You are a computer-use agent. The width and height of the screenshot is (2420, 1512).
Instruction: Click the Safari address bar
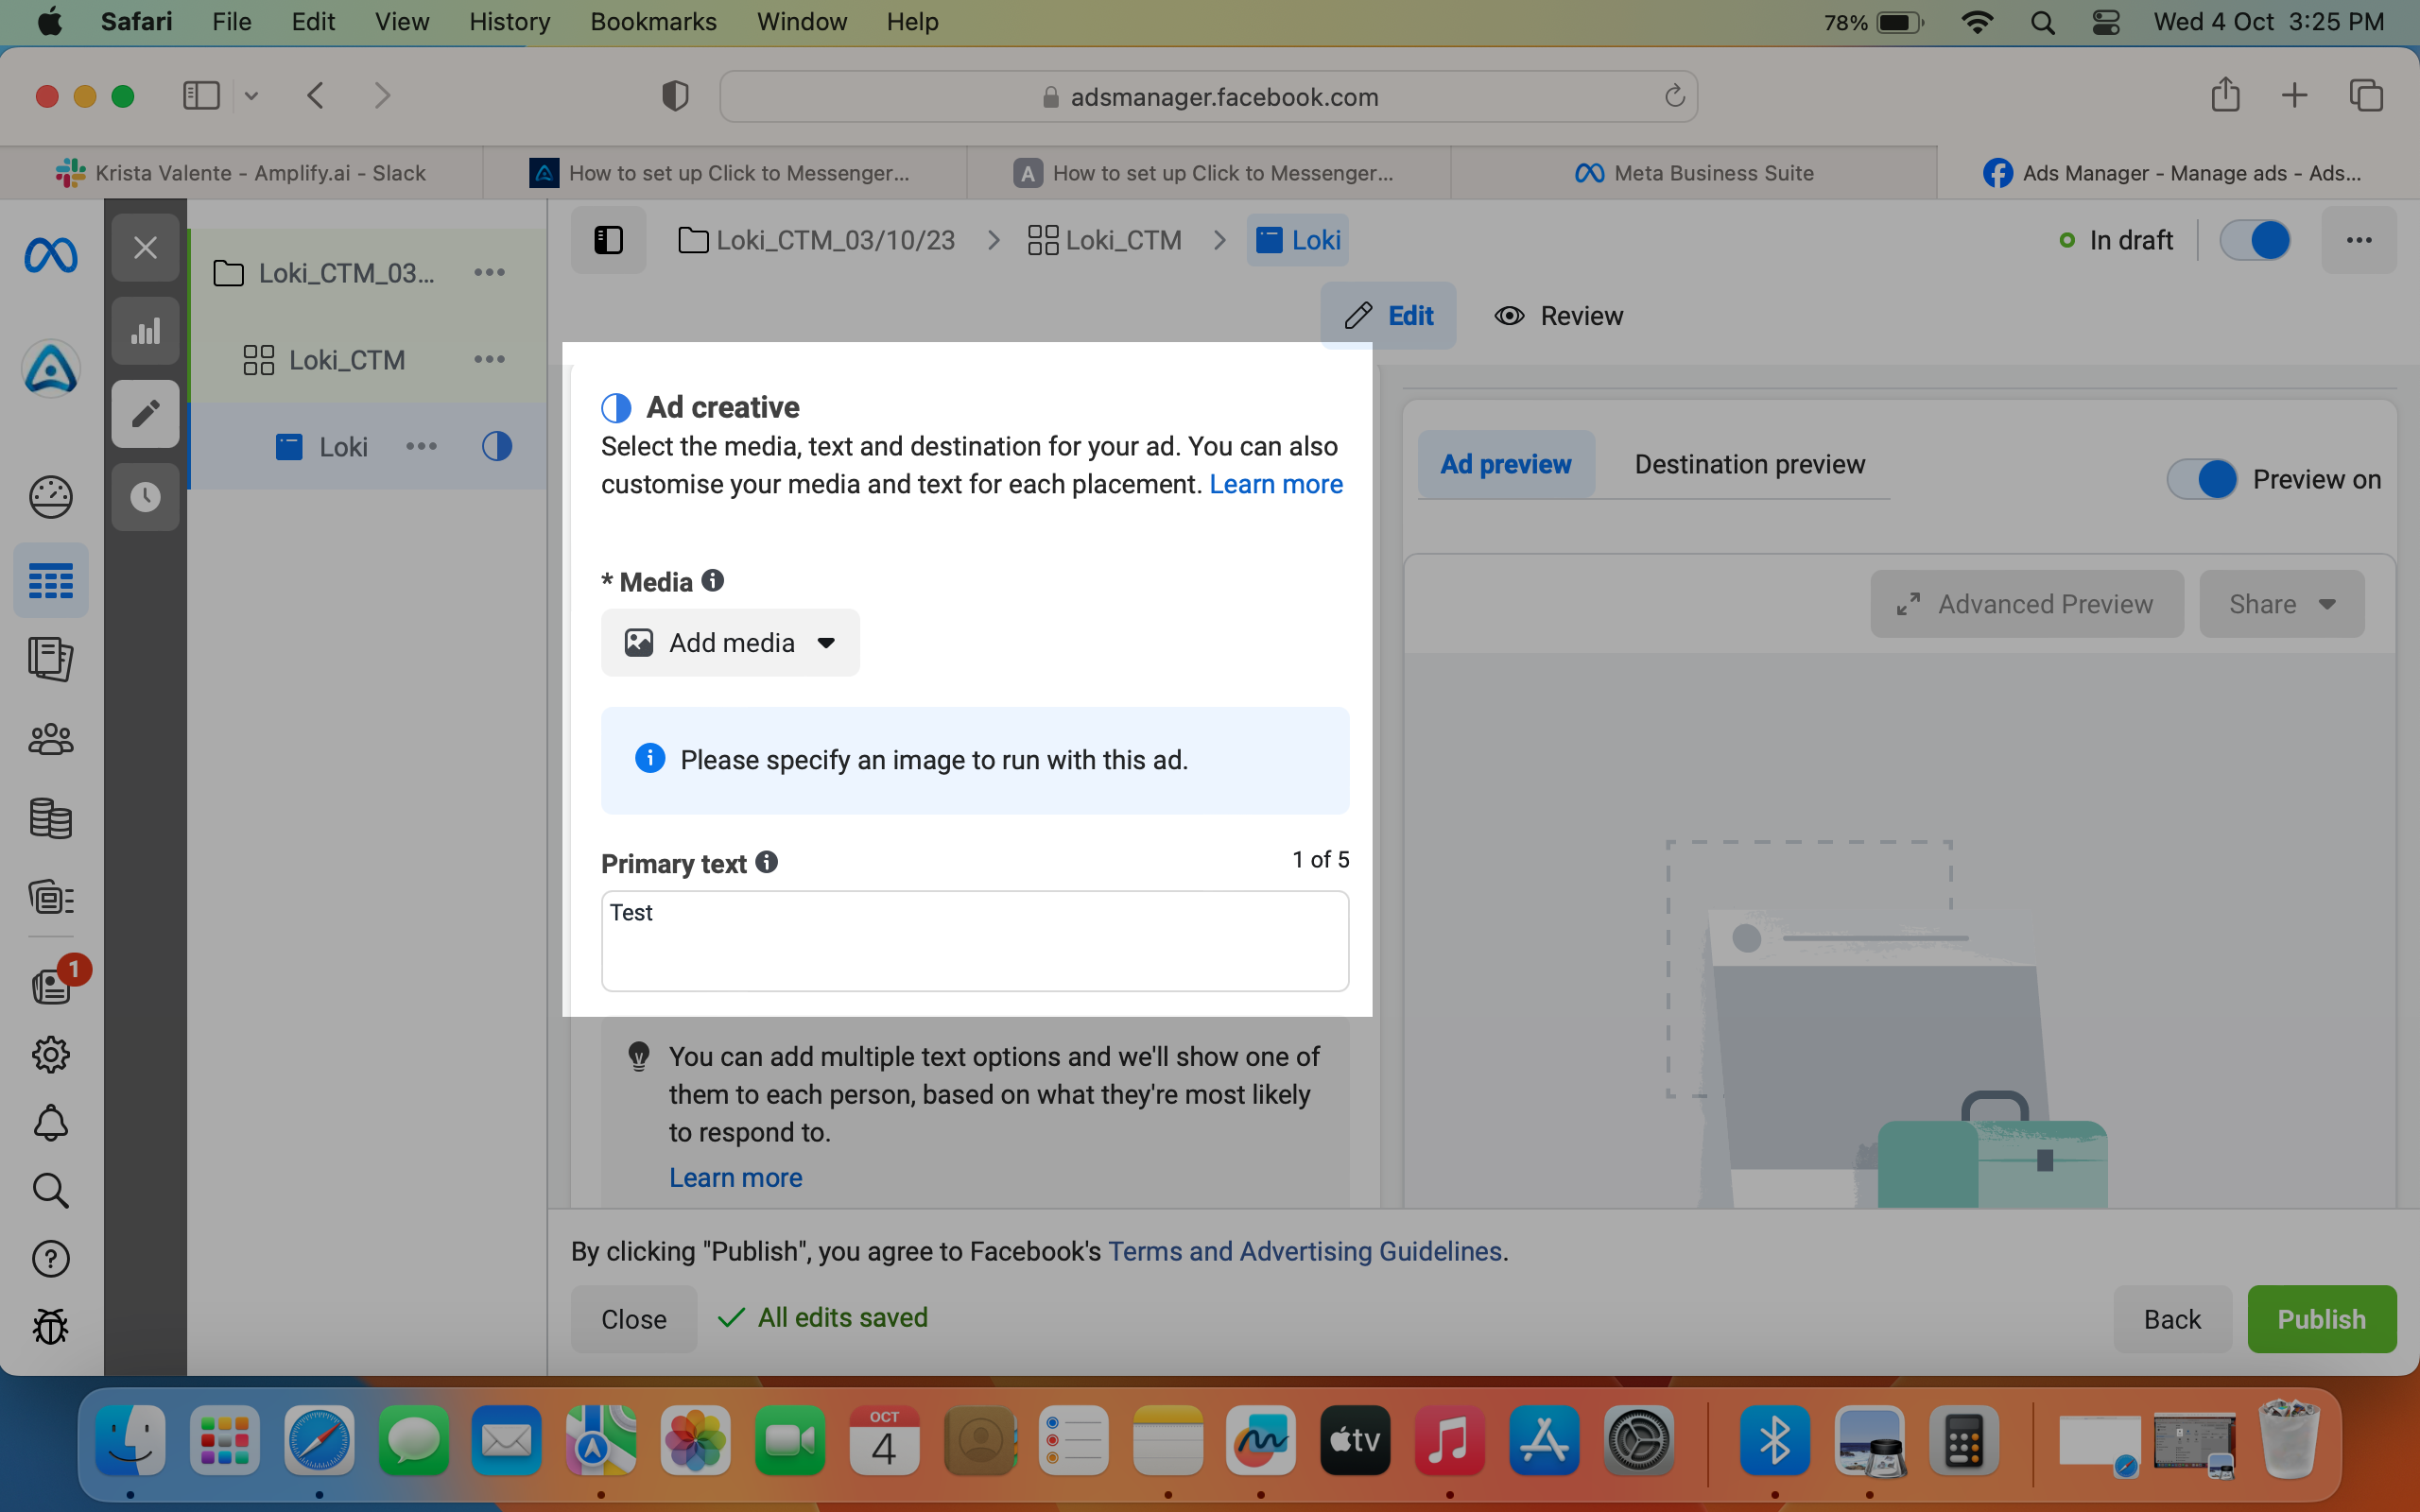click(1208, 96)
